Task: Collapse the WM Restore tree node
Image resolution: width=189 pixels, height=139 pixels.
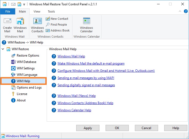Action: pos(3,49)
